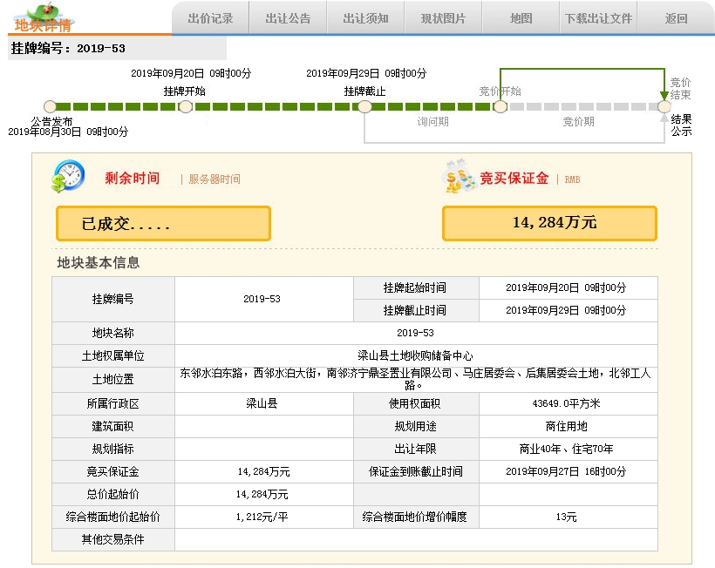Image resolution: width=715 pixels, height=568 pixels.
Task: Select the 竞价开始 timeline circle marker
Action: [x=500, y=106]
